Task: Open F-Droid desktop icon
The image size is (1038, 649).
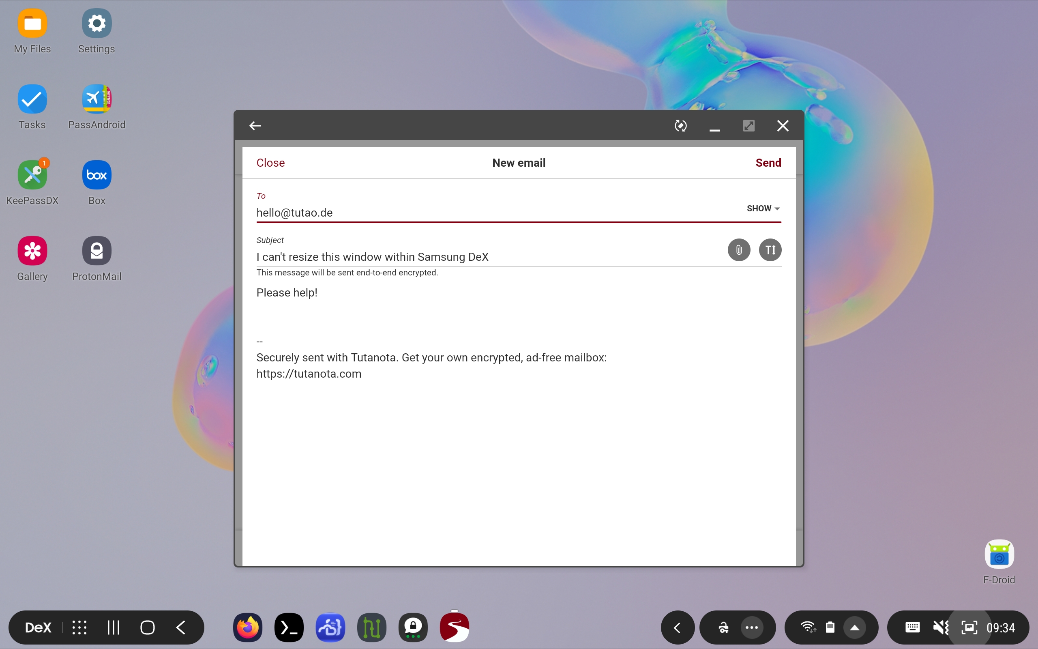Action: (x=999, y=563)
